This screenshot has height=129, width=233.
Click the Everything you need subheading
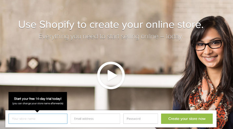(x=111, y=37)
